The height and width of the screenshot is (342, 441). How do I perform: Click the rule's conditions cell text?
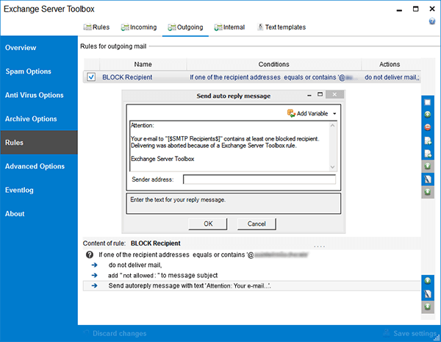pos(273,77)
